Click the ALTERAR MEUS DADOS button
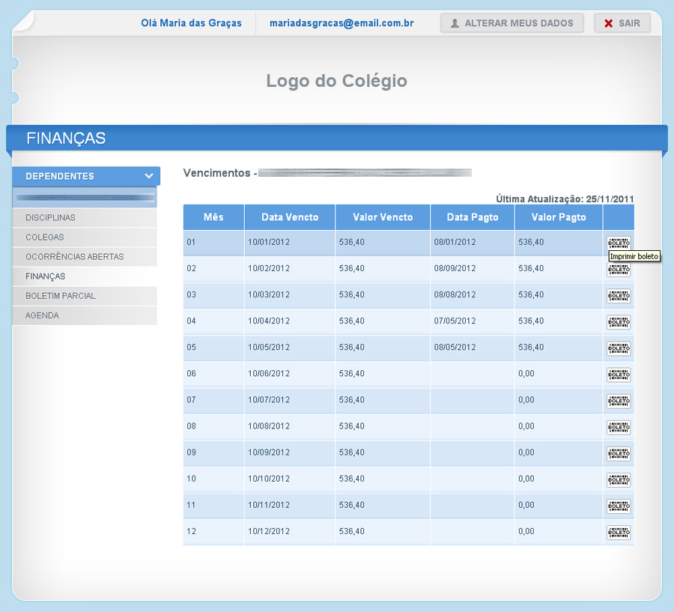674x612 pixels. pyautogui.click(x=512, y=23)
